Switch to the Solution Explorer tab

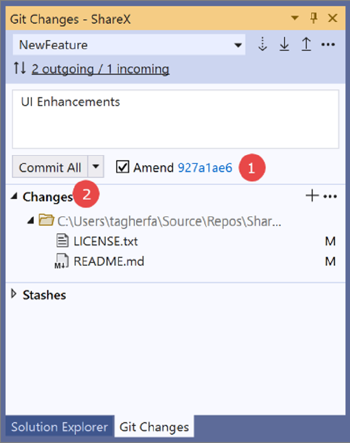coord(59,427)
